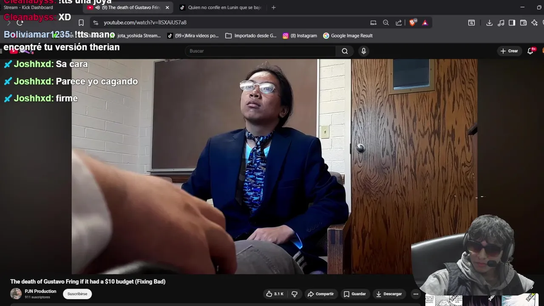Toggle the browser sidebar panel icon
Screen dimensions: 544x306
[x=512, y=23]
